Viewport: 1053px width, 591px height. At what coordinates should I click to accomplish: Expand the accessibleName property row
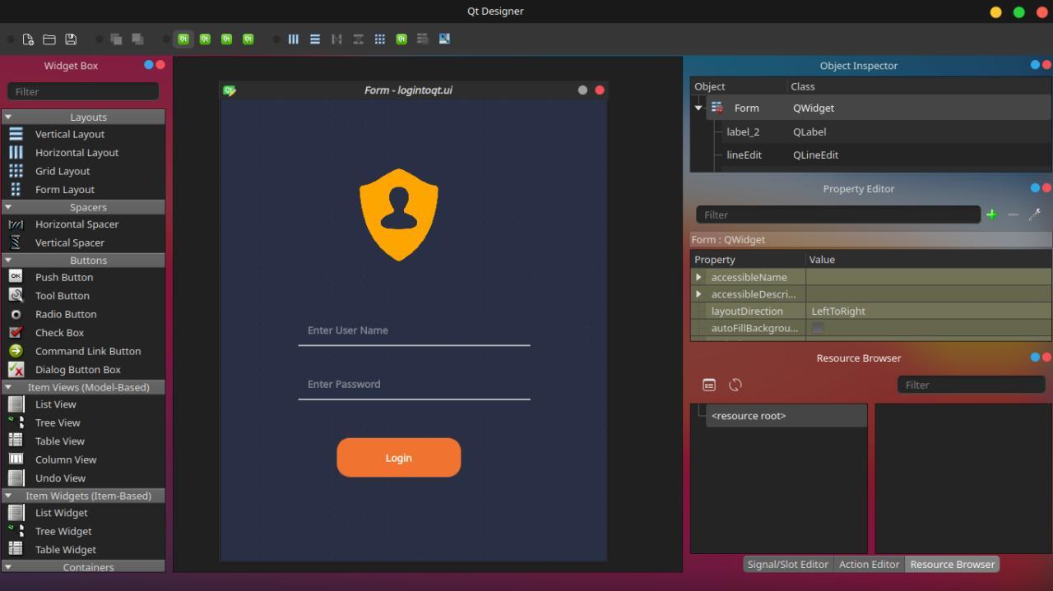click(x=698, y=277)
